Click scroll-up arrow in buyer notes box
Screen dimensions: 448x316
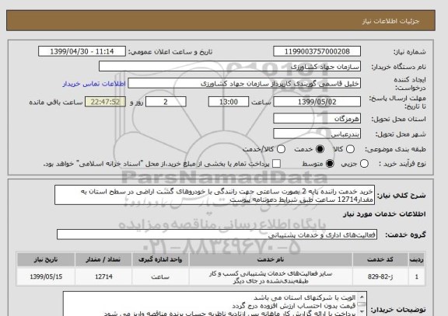(x=362, y=297)
